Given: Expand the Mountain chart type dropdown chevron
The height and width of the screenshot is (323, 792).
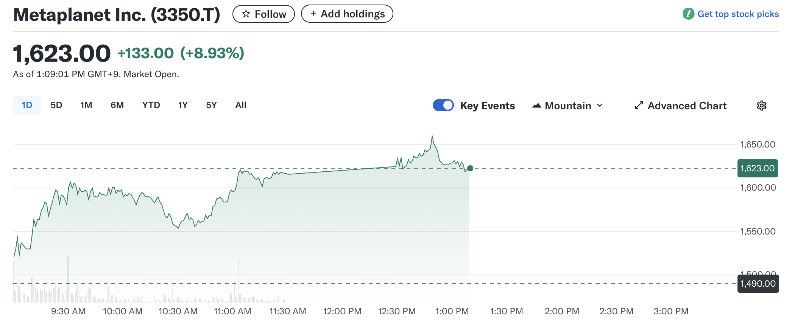Looking at the screenshot, I should [x=600, y=106].
